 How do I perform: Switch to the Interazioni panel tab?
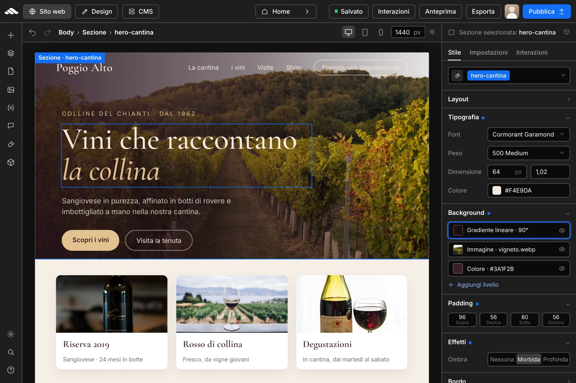pyautogui.click(x=532, y=52)
